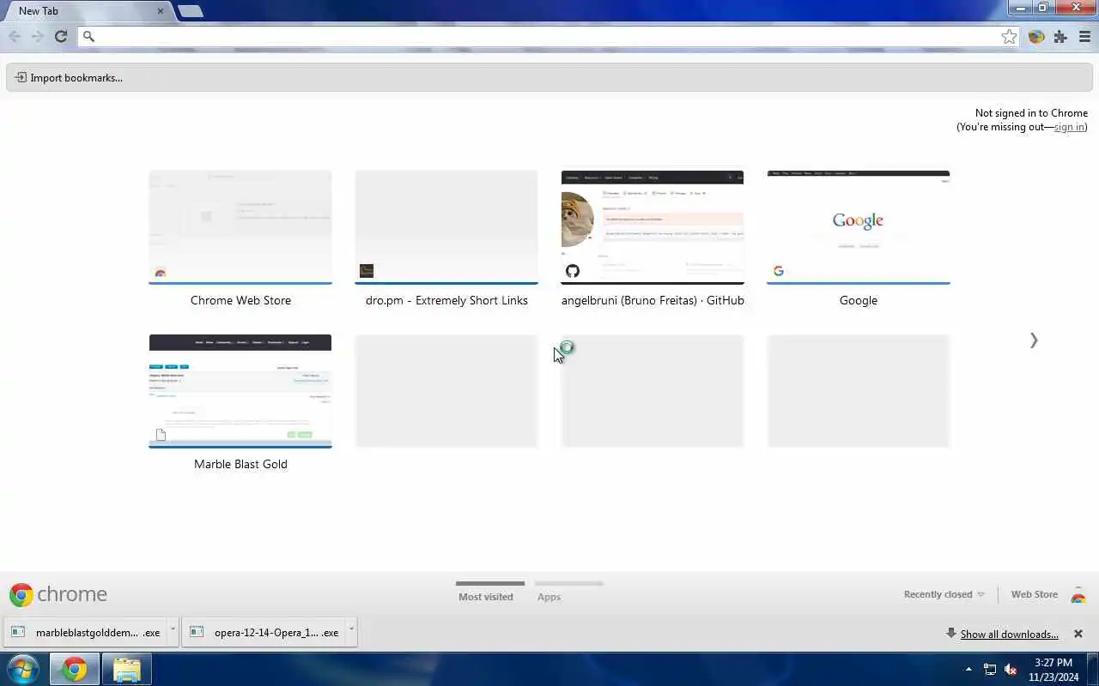Show hidden tray icons arrow
The height and width of the screenshot is (686, 1099).
(x=968, y=669)
